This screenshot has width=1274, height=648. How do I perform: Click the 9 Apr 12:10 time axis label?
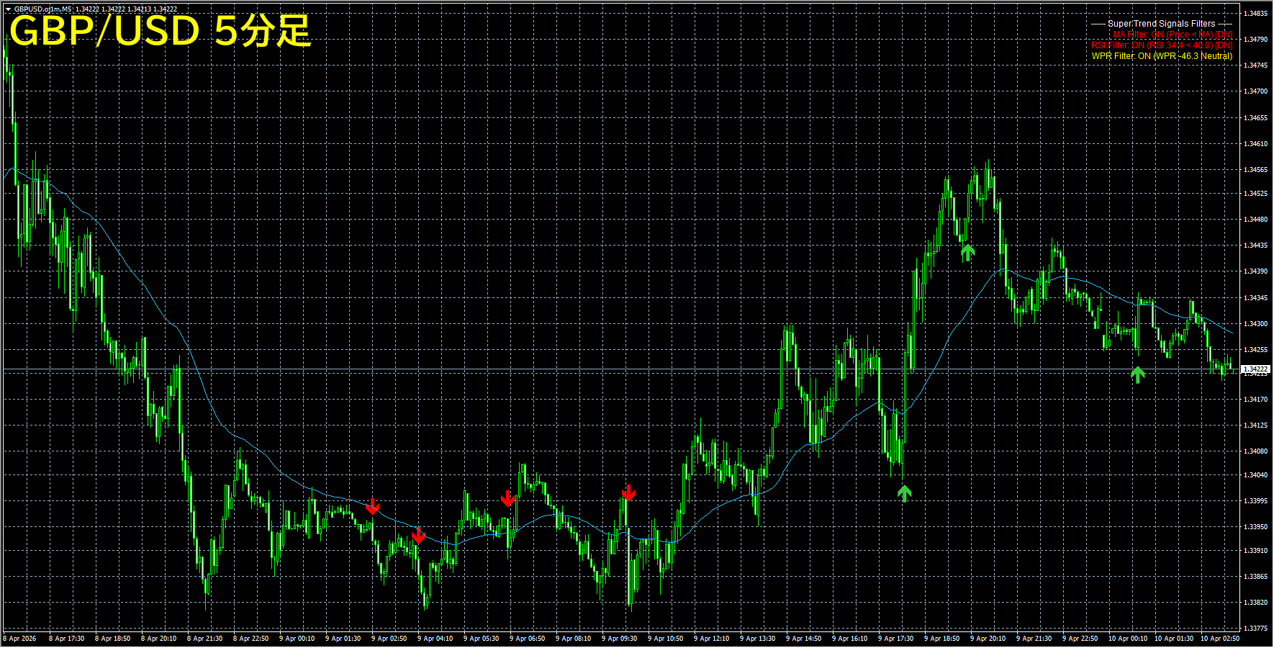pyautogui.click(x=711, y=639)
